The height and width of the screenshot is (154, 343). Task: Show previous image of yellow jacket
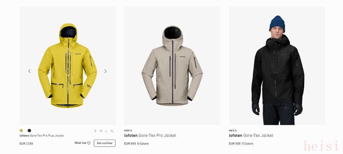pyautogui.click(x=29, y=71)
